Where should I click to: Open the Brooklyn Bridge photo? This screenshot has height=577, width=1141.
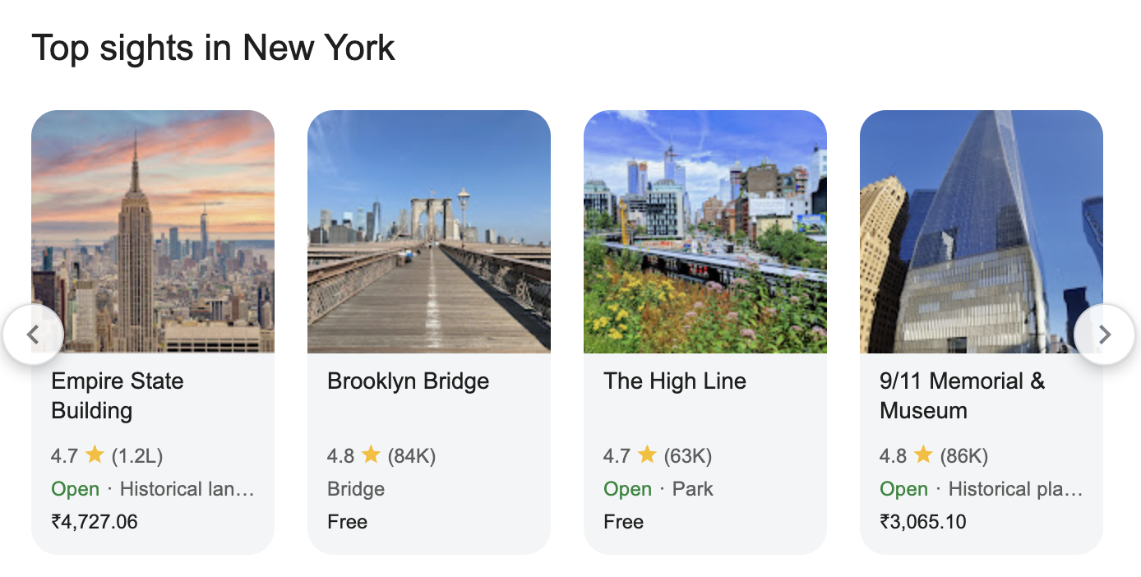click(428, 232)
